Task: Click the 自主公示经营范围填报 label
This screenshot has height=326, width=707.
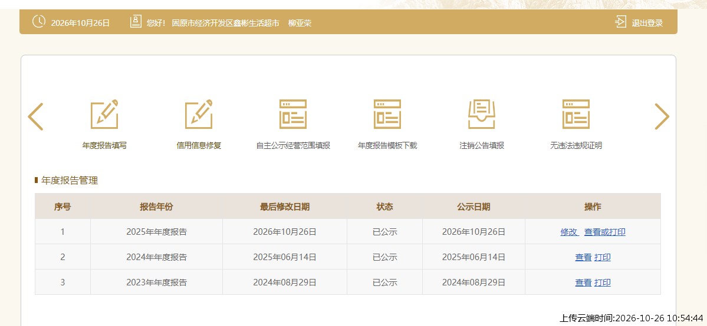Action: tap(293, 145)
